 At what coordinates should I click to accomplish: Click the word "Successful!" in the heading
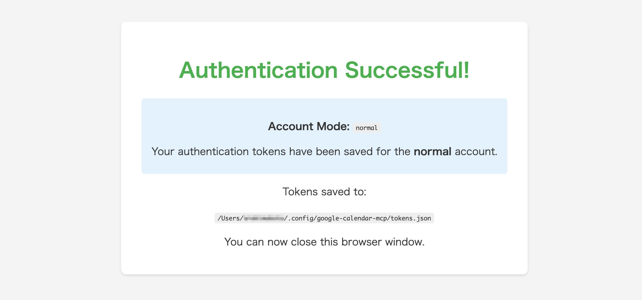coord(407,70)
